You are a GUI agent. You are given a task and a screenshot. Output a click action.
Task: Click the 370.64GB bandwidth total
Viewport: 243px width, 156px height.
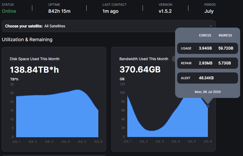click(140, 69)
